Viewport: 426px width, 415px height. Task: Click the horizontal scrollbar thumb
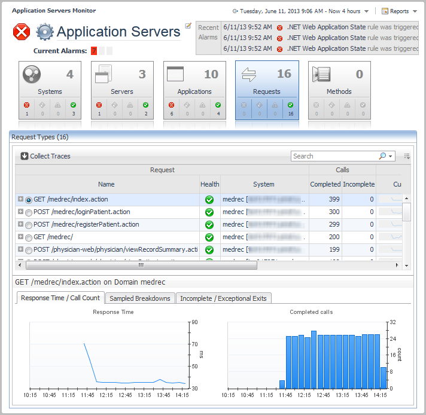tap(141, 266)
